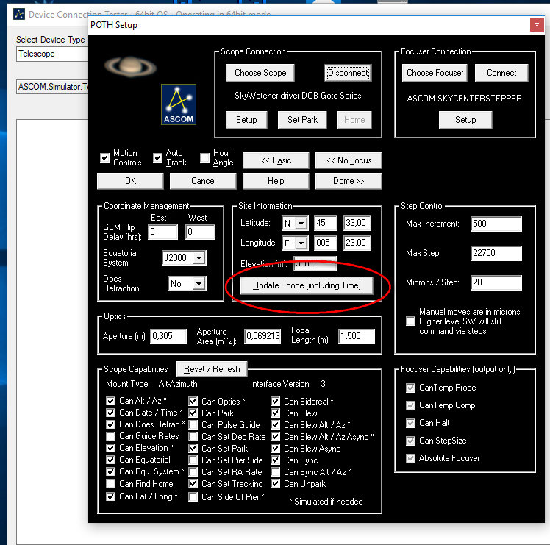Toggle the Can Set Tracking checkbox
Viewport: 550px width, 545px height.
point(193,484)
